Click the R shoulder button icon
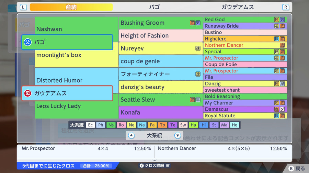 tap(286, 7)
